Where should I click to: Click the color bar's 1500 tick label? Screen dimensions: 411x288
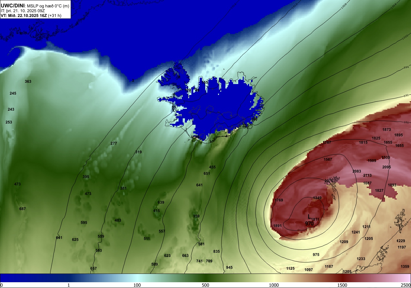(342, 285)
